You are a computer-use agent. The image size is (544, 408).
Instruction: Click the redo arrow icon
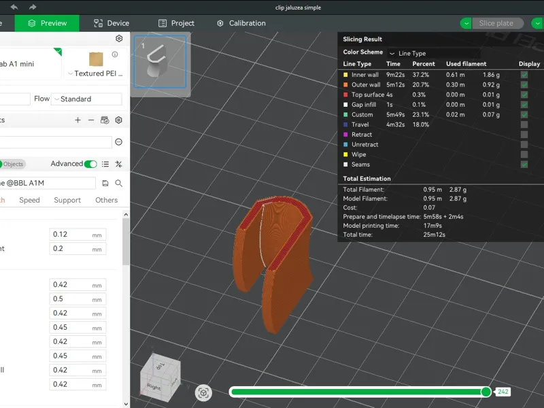pos(33,7)
